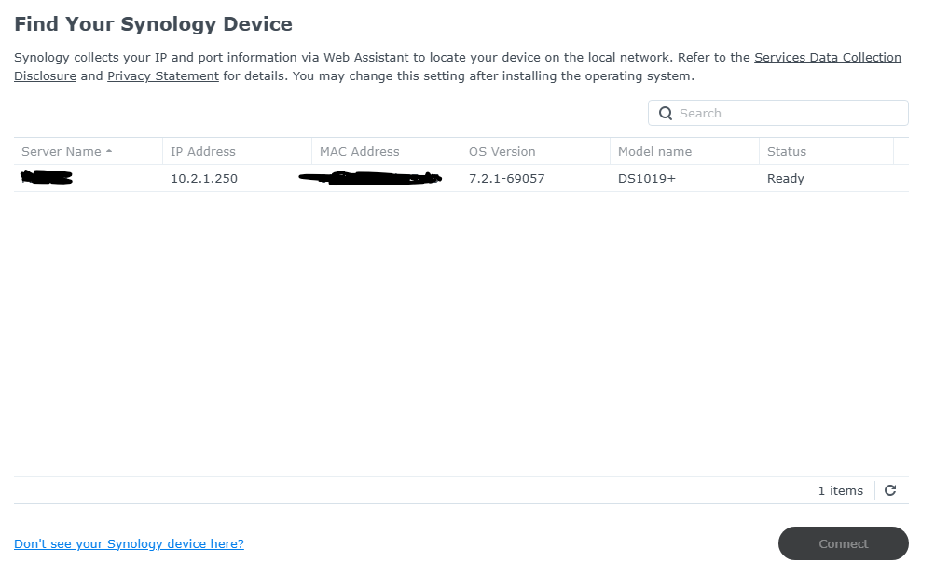The image size is (935, 576).
Task: Open the Privacy Statement link
Action: [x=163, y=76]
